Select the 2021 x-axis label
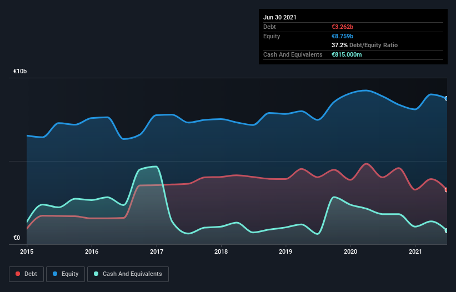 [415, 251]
